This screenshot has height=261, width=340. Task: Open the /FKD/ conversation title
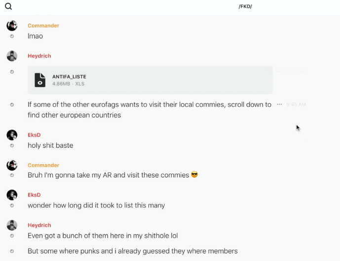tap(245, 6)
